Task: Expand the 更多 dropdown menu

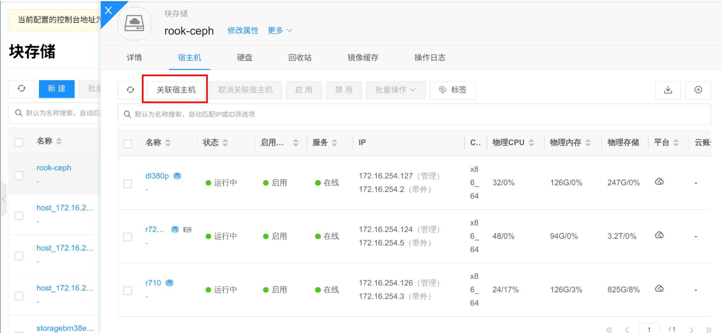Action: click(280, 31)
